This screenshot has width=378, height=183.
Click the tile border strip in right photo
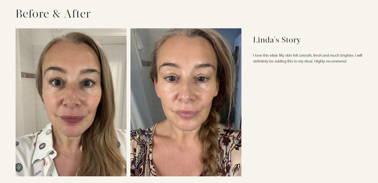click(147, 63)
